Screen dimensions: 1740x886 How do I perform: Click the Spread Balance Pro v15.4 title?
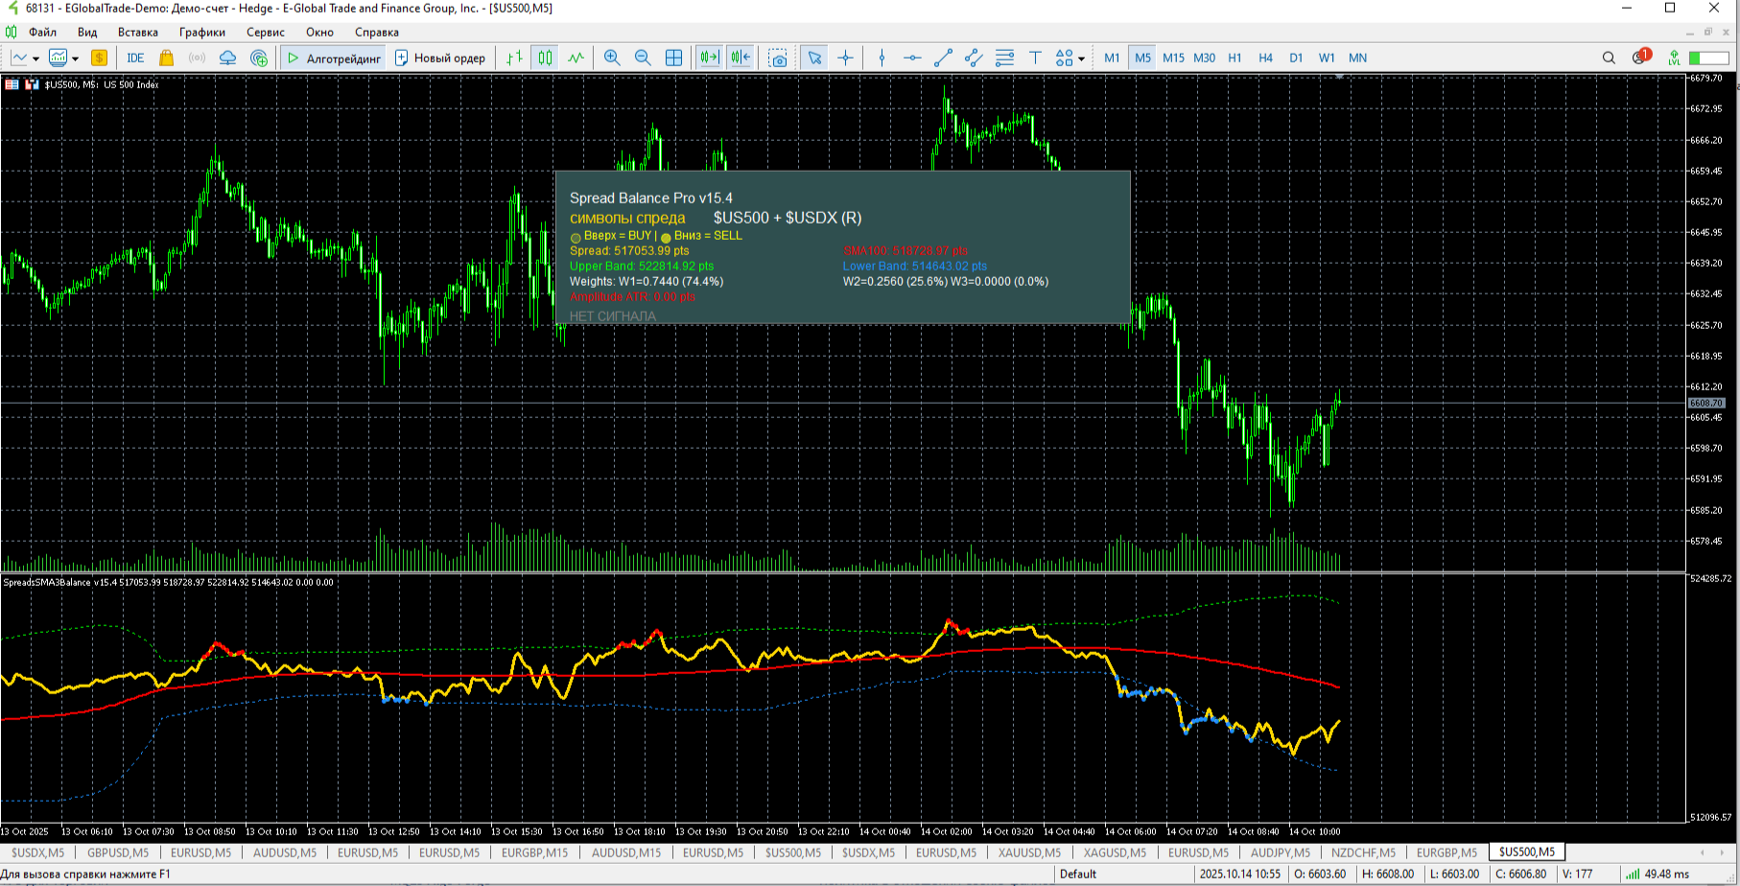coord(651,198)
